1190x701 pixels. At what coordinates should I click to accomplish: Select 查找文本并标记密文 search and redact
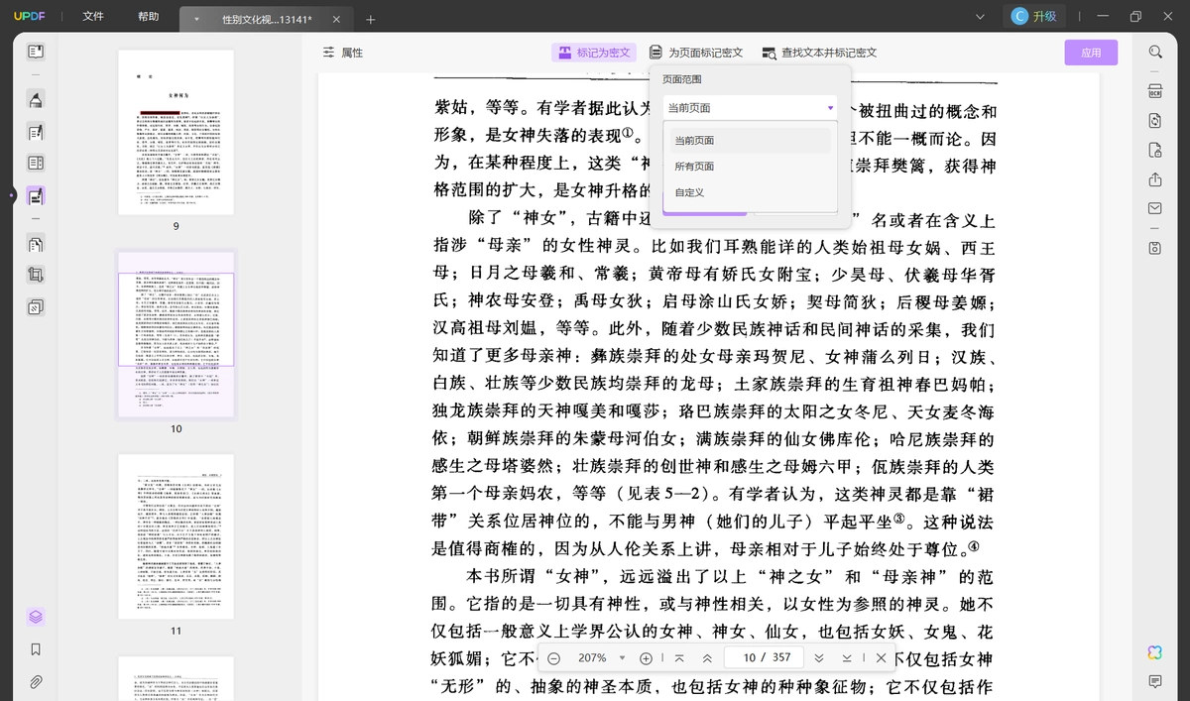[819, 53]
